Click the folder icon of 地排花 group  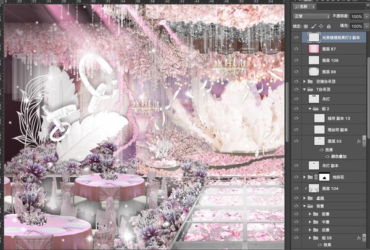point(310,177)
